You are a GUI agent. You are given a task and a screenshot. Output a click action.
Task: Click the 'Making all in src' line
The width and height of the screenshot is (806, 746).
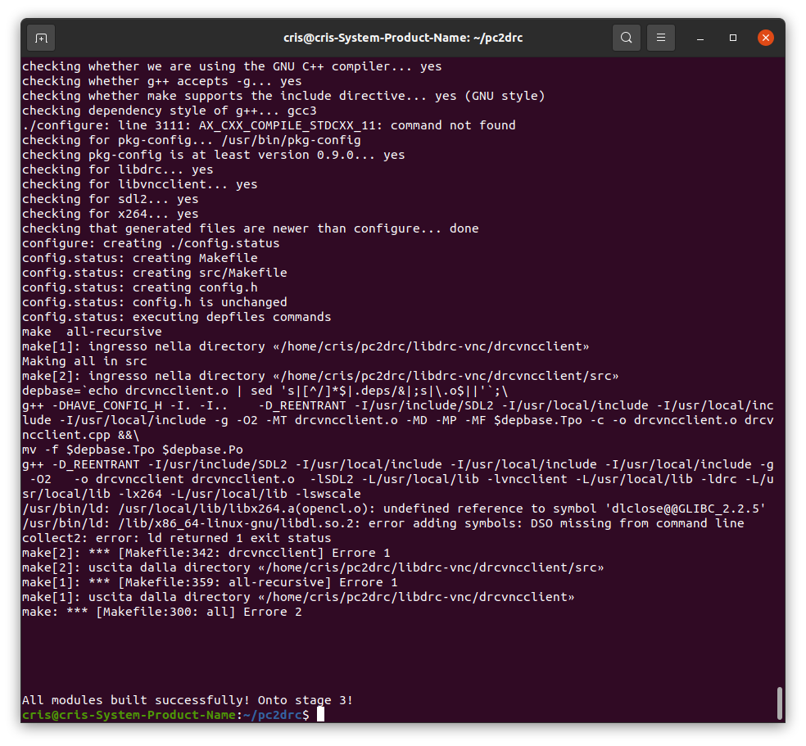pos(84,361)
